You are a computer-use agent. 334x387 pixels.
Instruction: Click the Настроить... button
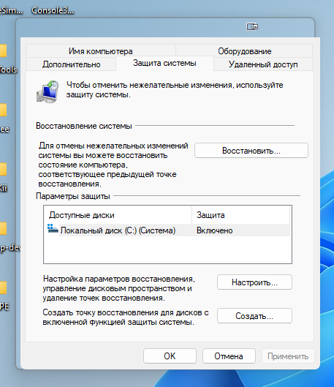[x=254, y=282]
